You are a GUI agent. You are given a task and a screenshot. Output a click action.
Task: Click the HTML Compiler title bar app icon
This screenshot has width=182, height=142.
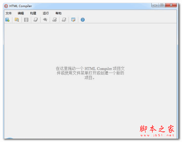click(6, 6)
